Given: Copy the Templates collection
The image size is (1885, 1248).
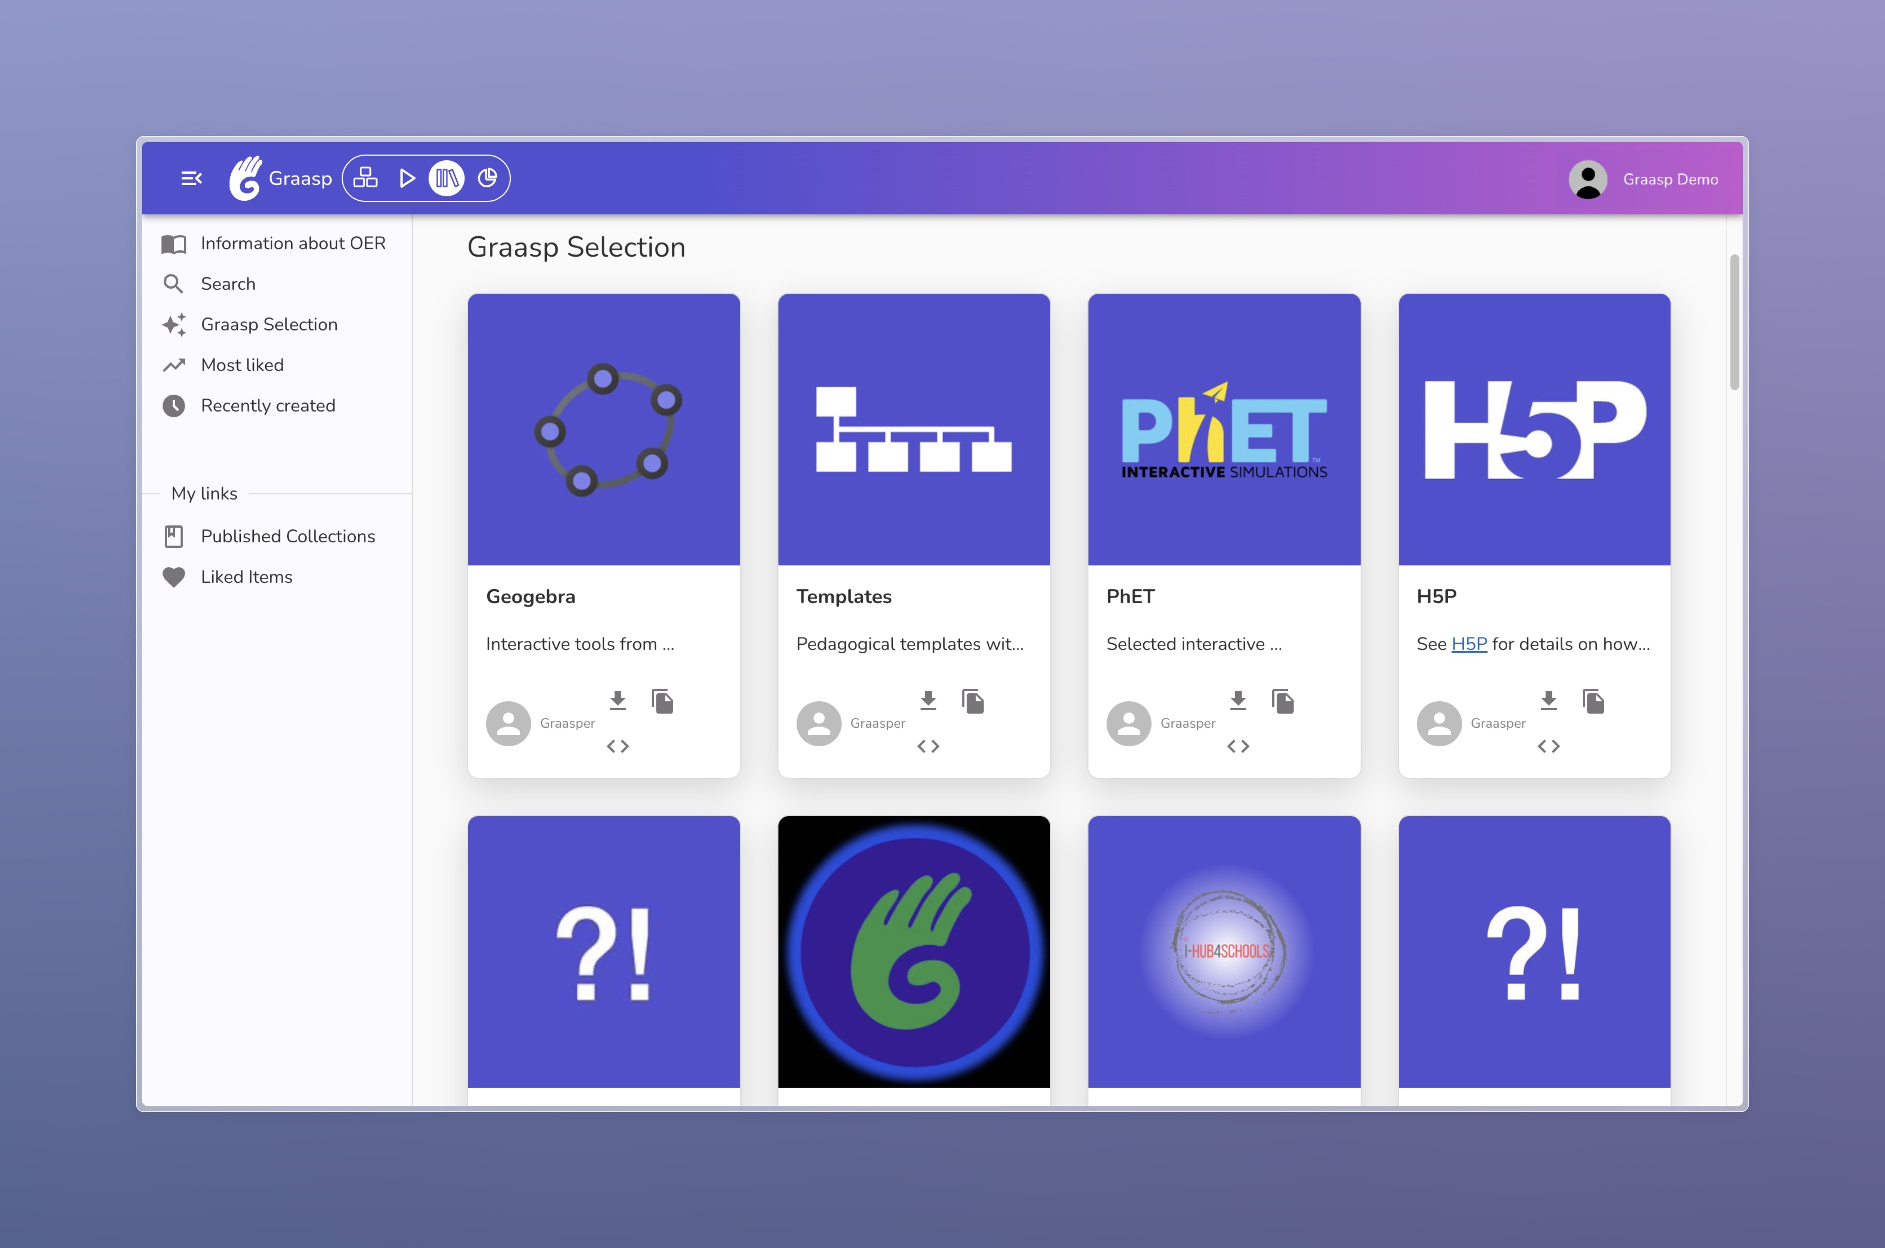Looking at the screenshot, I should pos(973,700).
